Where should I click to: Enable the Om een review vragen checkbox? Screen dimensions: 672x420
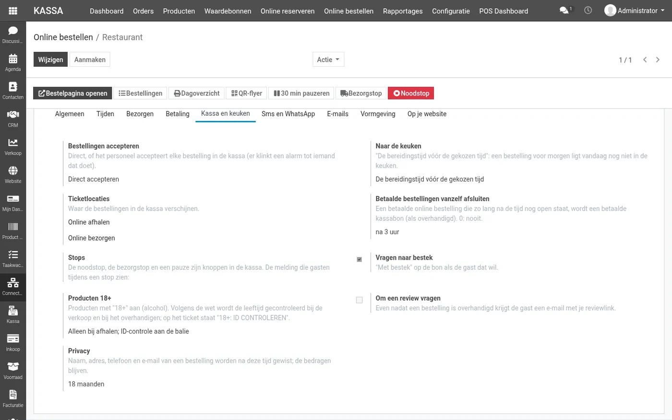click(x=359, y=300)
